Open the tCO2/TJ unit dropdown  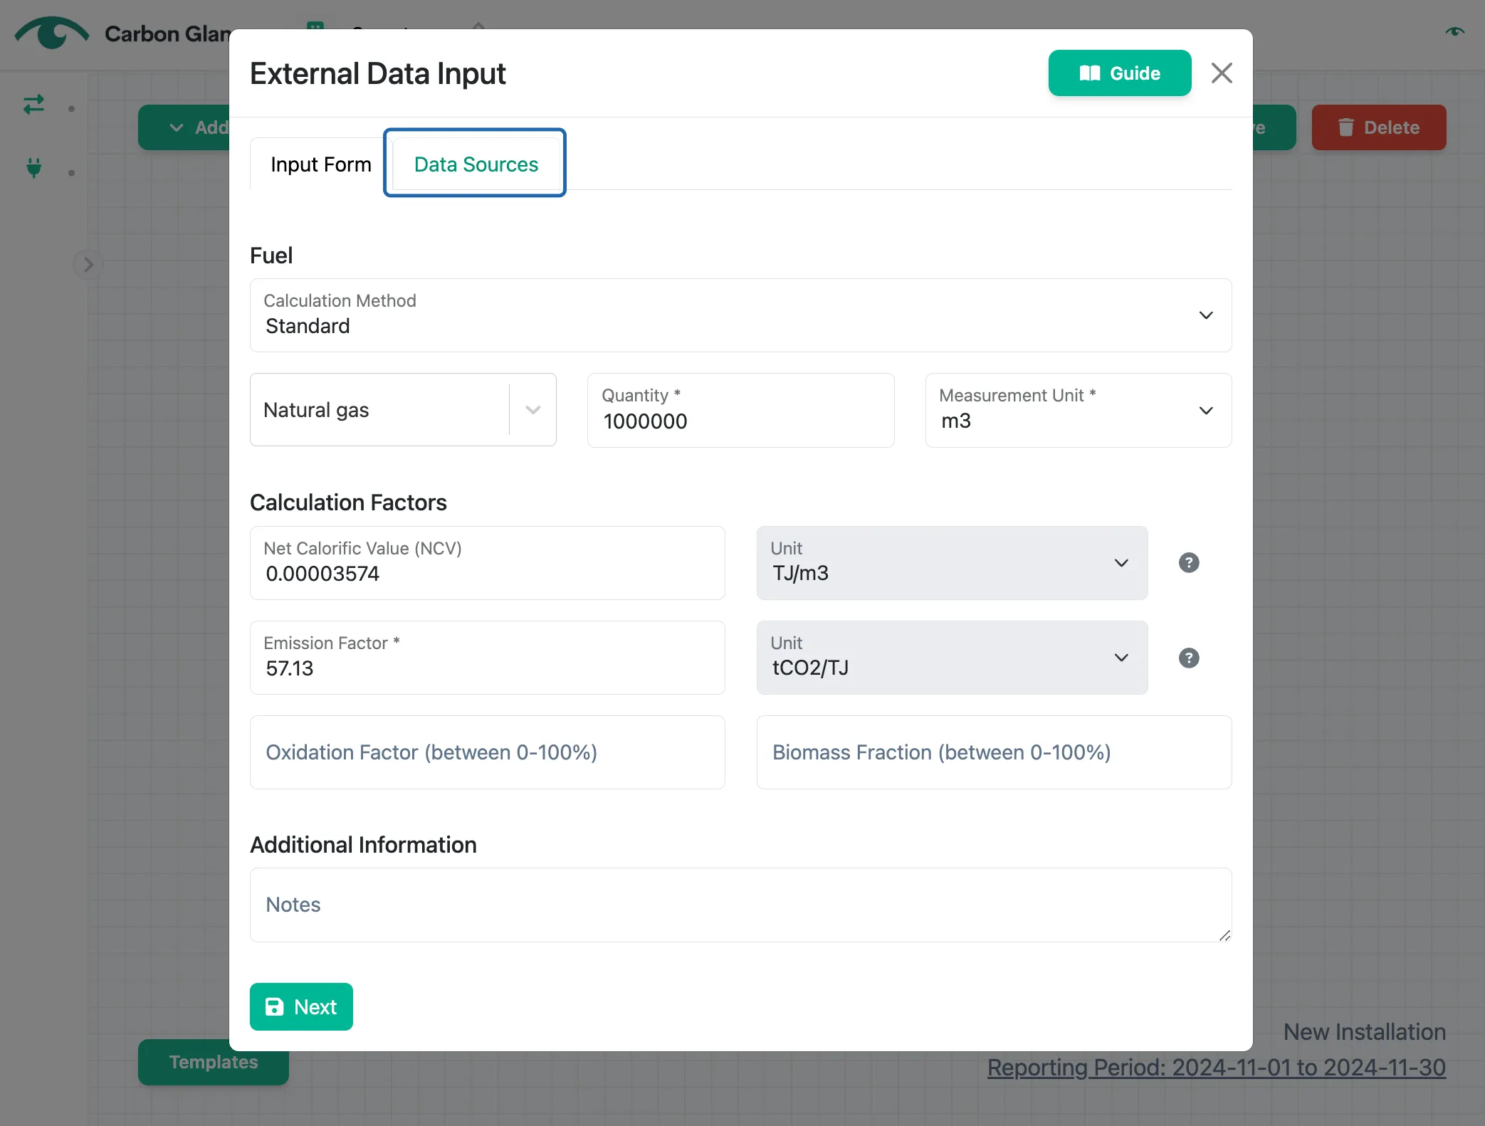tap(952, 658)
